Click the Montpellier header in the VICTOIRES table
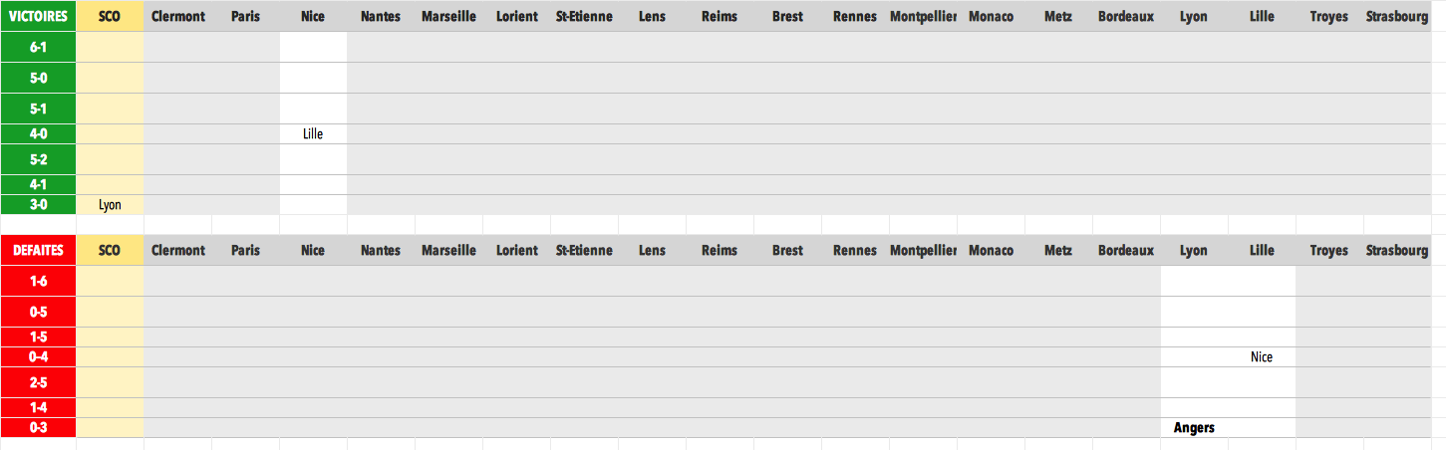 point(923,16)
